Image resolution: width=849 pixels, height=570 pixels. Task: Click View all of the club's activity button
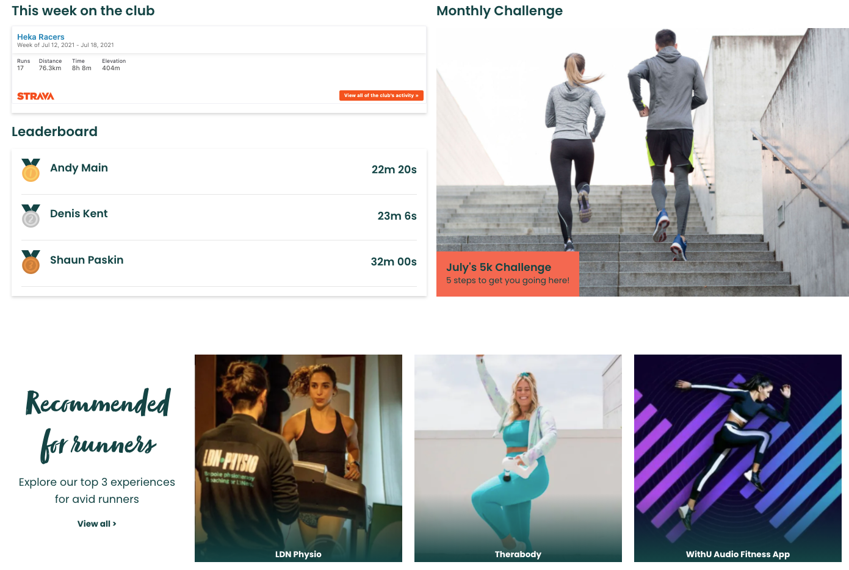pos(381,95)
